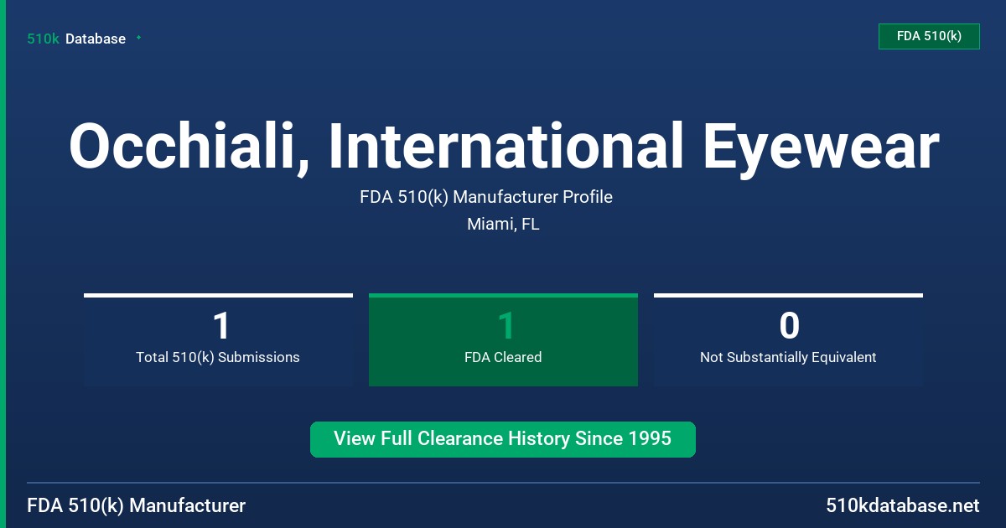
Task: Select the FDA 510(k) badge
Action: coord(929,36)
